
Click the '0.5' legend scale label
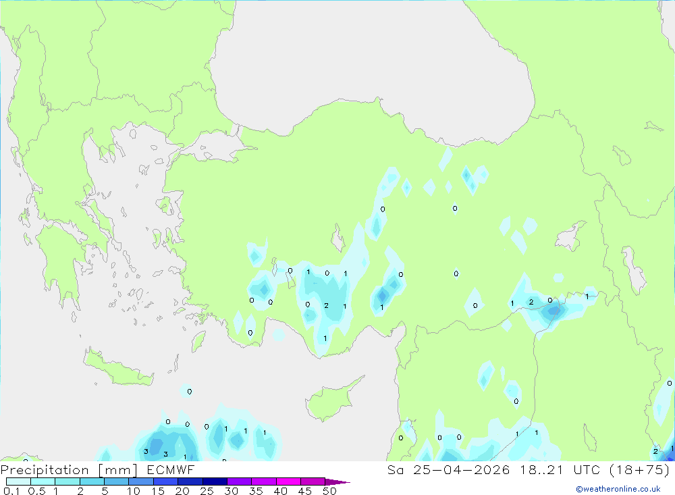(36, 491)
